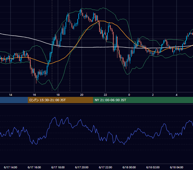The image size is (193, 170).
Task: Click the 6/17 18:00 date label
Action: click(x=58, y=167)
